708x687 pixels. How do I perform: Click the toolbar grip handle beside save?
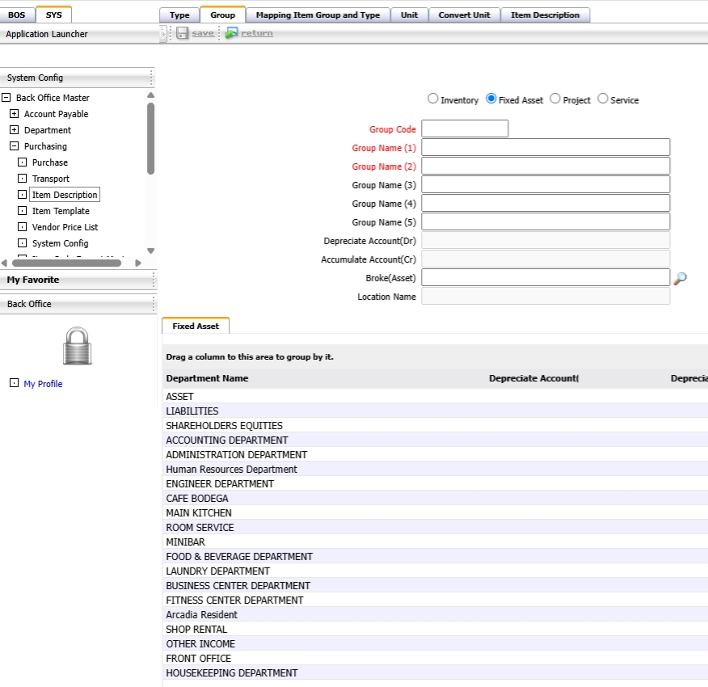pos(163,33)
